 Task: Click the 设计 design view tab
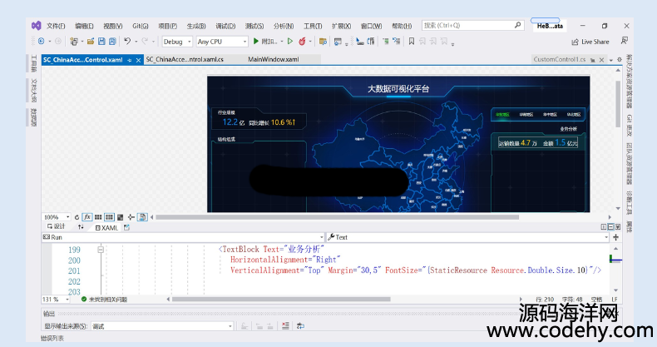56,226
